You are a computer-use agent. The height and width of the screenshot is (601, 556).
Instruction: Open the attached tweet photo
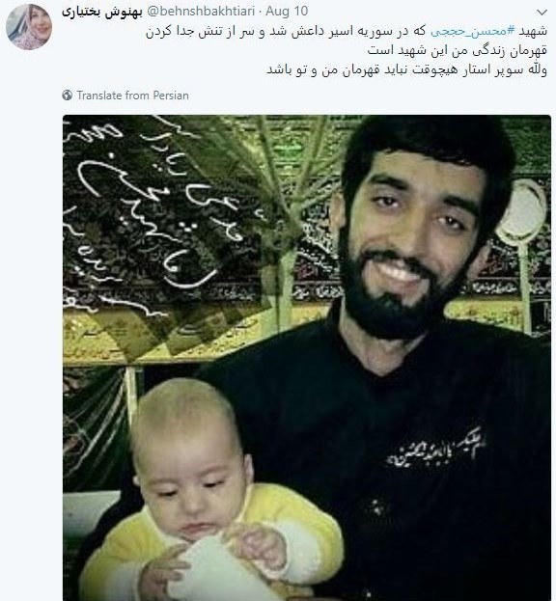[x=307, y=358]
